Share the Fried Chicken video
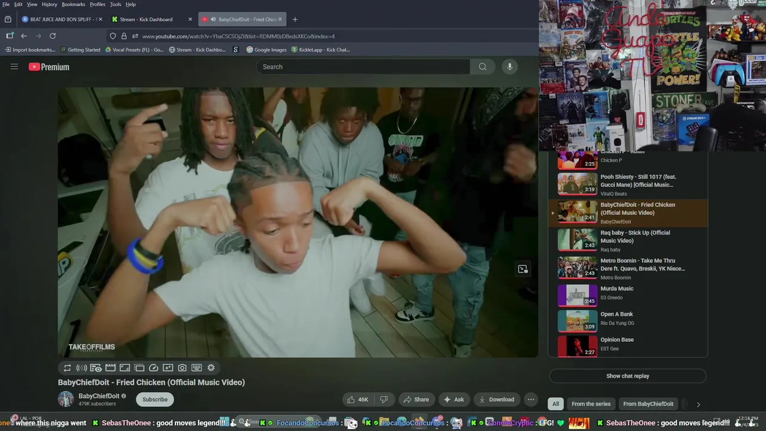Image resolution: width=766 pixels, height=431 pixels. pos(416,399)
